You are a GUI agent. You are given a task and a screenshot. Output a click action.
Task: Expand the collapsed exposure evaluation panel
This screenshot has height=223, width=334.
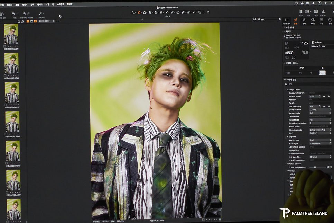(284, 27)
